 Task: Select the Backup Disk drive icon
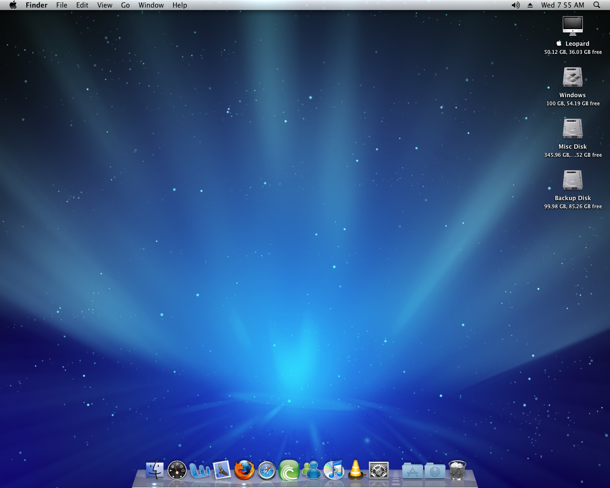click(572, 181)
